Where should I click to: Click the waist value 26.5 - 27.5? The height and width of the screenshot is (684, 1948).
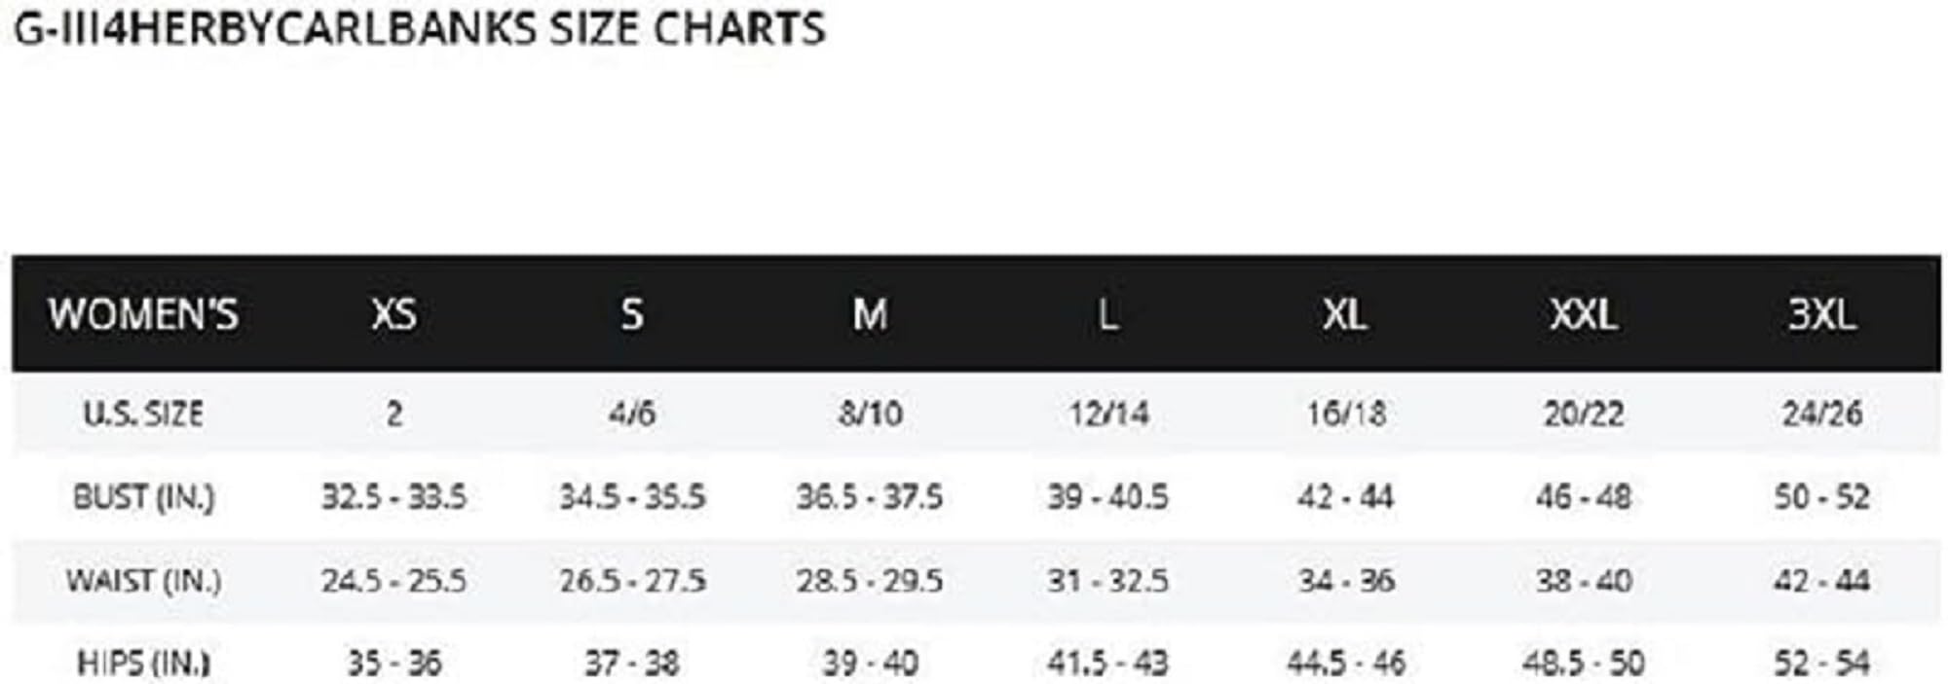pyautogui.click(x=632, y=581)
